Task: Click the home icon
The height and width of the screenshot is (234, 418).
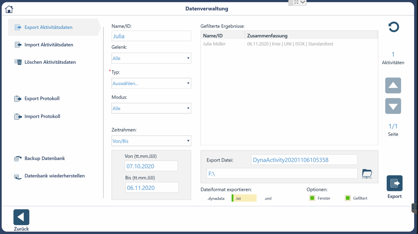Action: pyautogui.click(x=9, y=9)
